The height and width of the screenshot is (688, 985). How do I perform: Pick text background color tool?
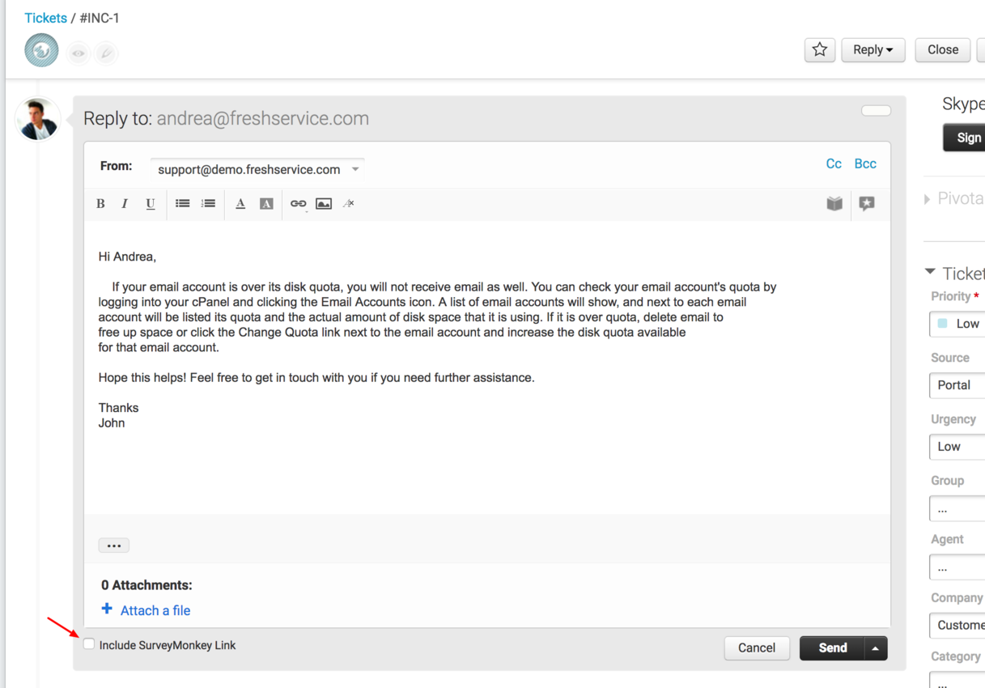[x=266, y=204]
